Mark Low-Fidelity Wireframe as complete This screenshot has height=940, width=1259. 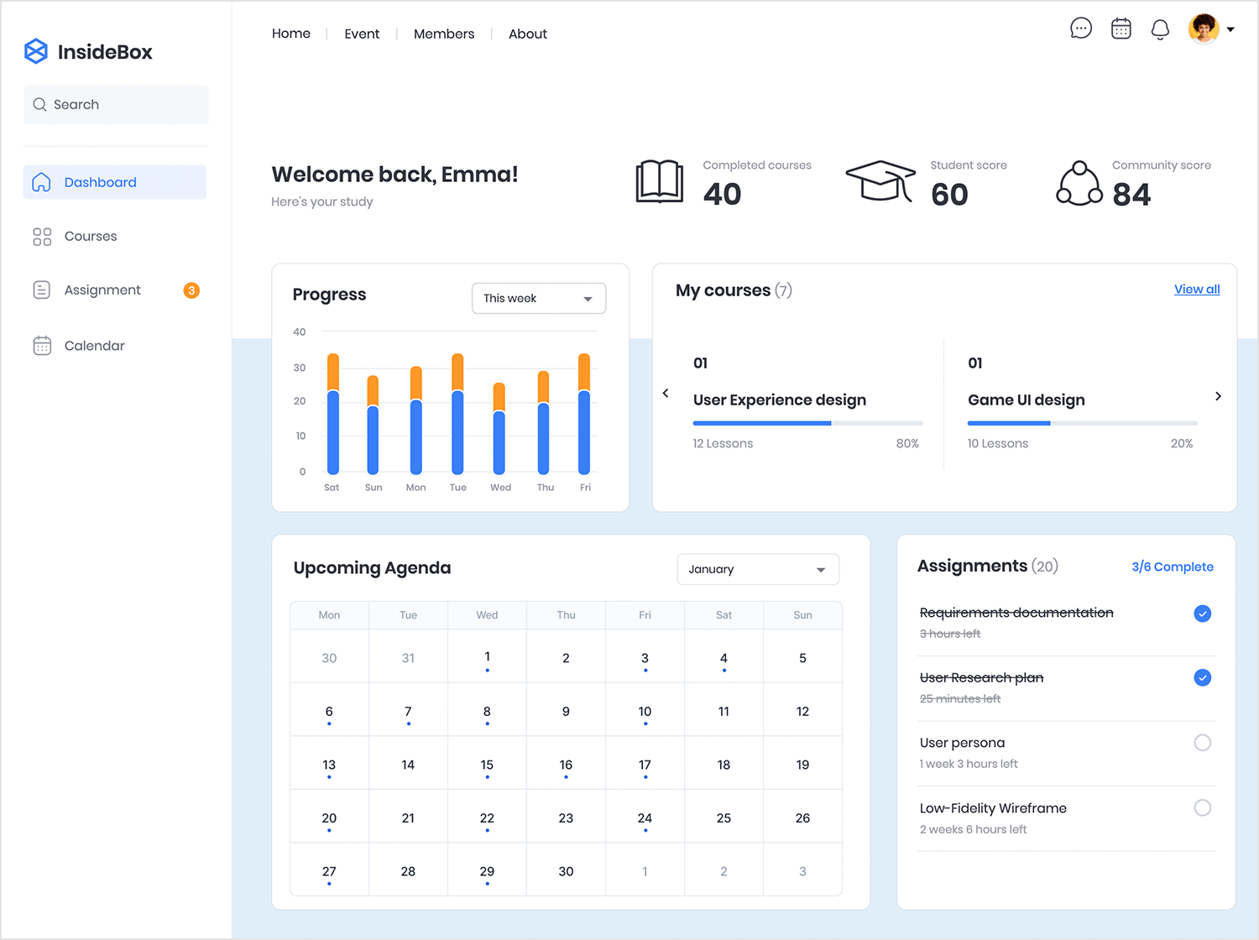1203,807
